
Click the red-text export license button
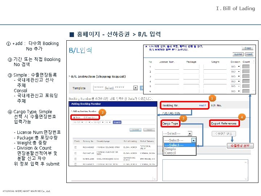(x=240, y=146)
